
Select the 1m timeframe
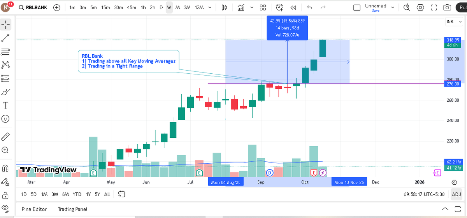72,7
